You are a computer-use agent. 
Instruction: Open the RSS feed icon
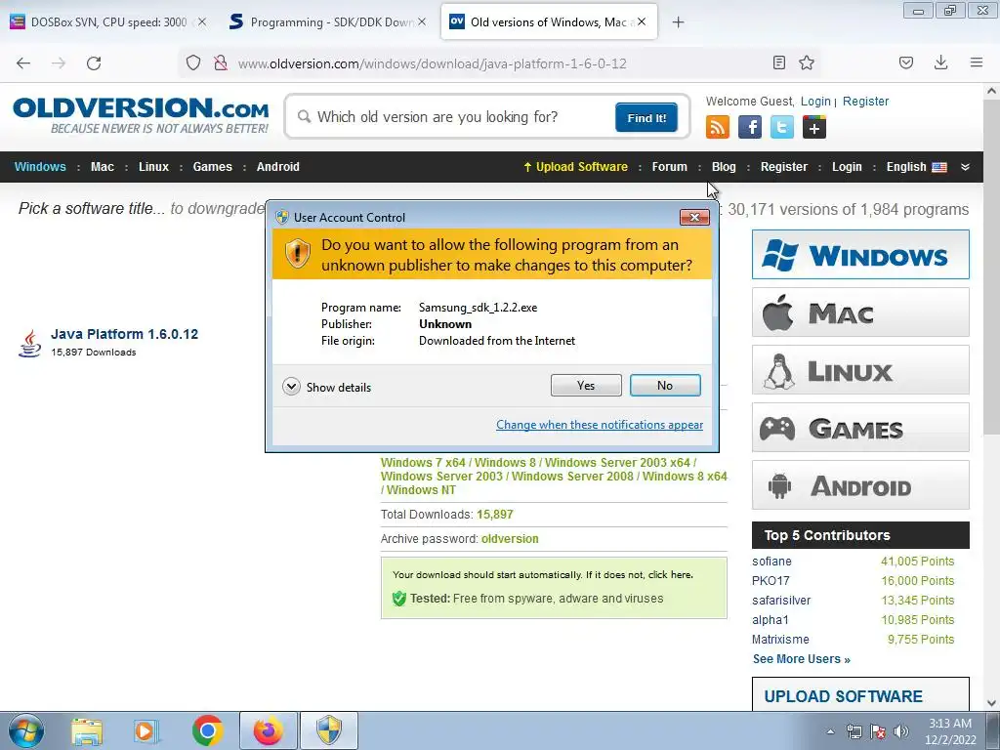tap(718, 127)
